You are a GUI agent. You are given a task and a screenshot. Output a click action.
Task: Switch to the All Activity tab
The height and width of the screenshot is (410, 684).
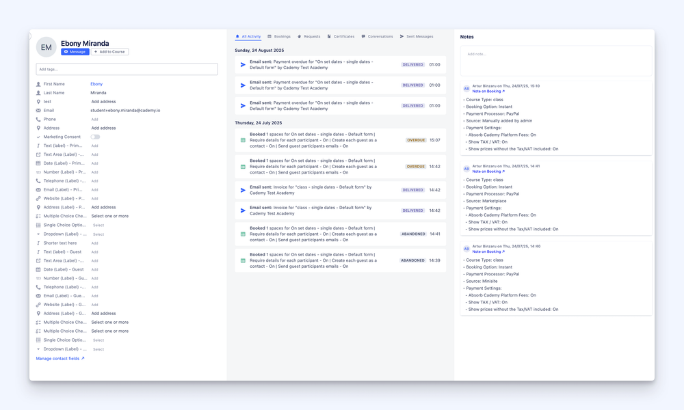tap(248, 36)
